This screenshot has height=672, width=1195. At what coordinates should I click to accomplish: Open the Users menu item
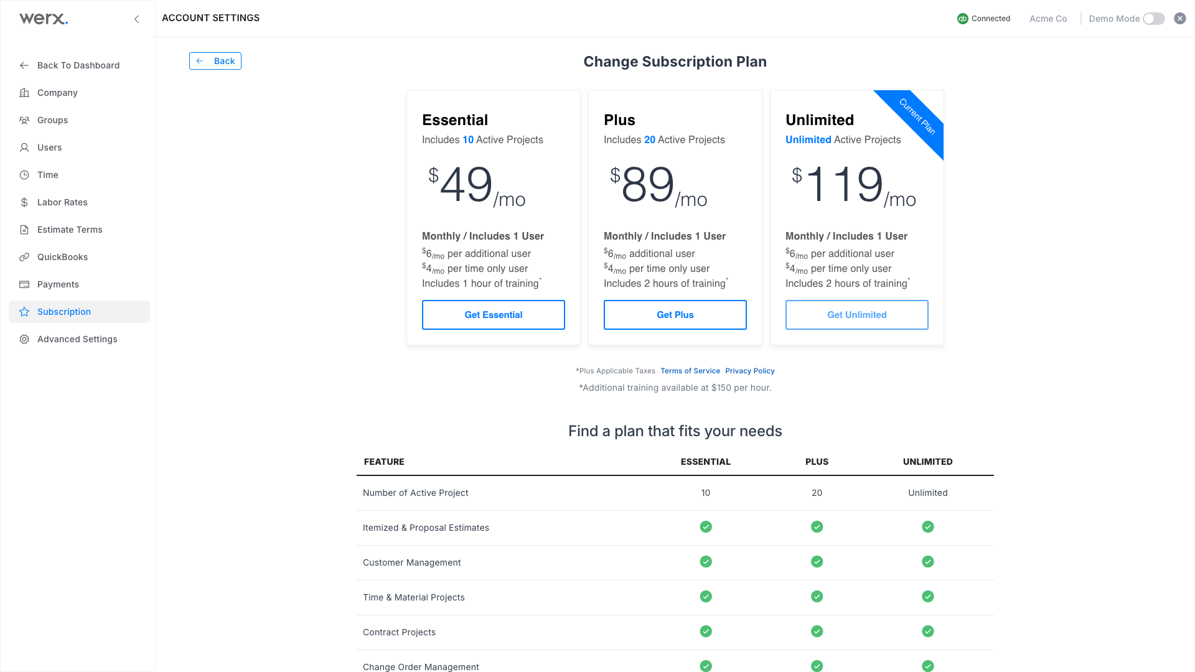coord(79,147)
